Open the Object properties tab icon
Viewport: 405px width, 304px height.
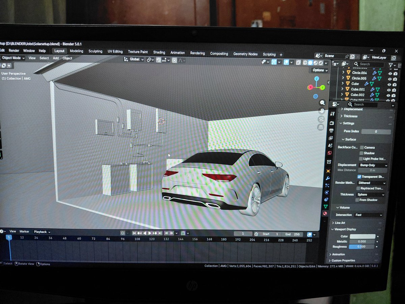(x=328, y=171)
